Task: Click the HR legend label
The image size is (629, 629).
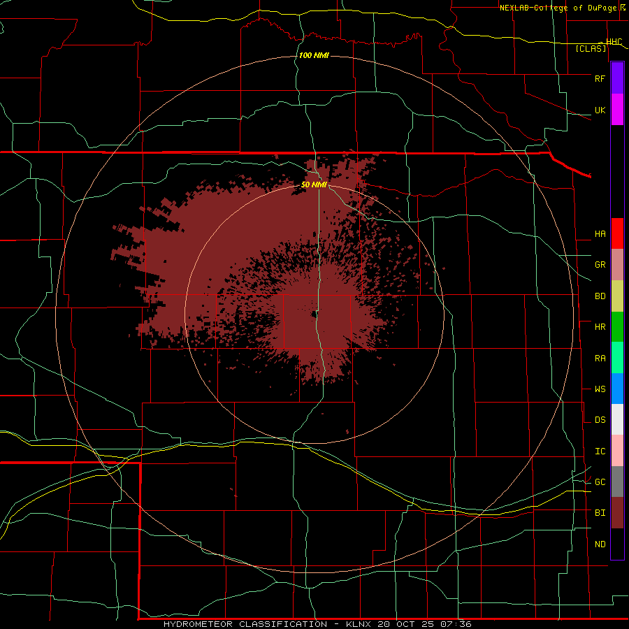Action: pos(600,327)
